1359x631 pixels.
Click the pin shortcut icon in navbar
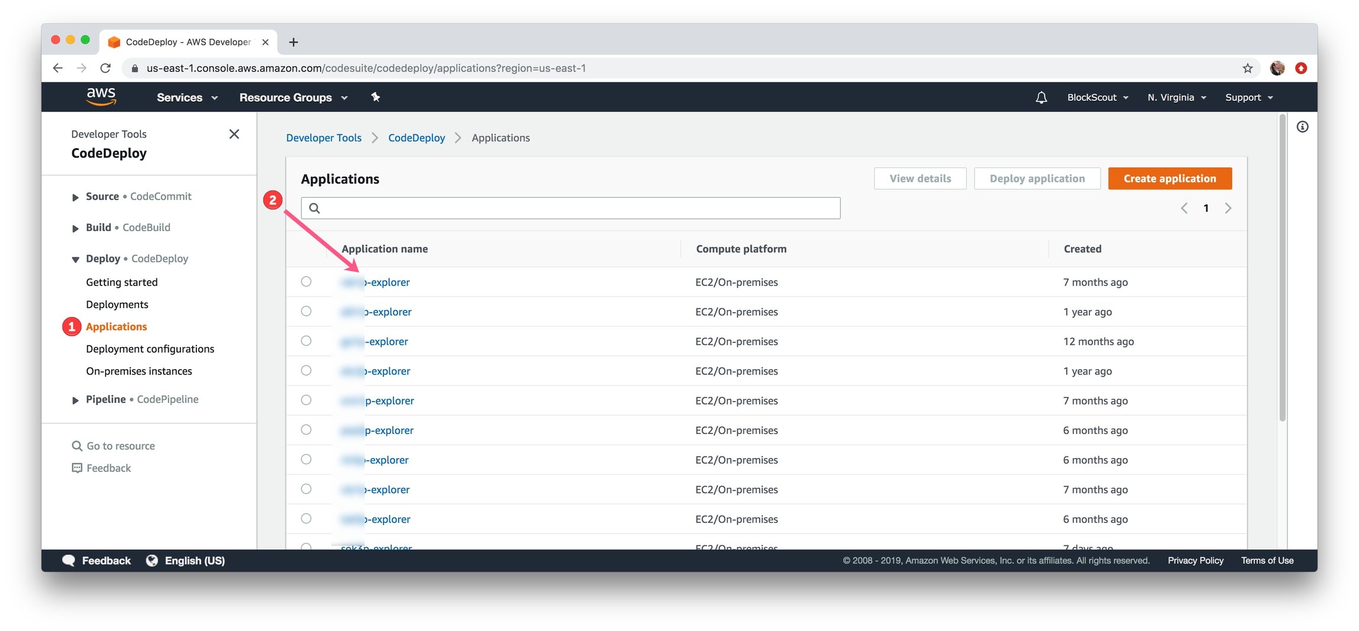pyautogui.click(x=376, y=97)
